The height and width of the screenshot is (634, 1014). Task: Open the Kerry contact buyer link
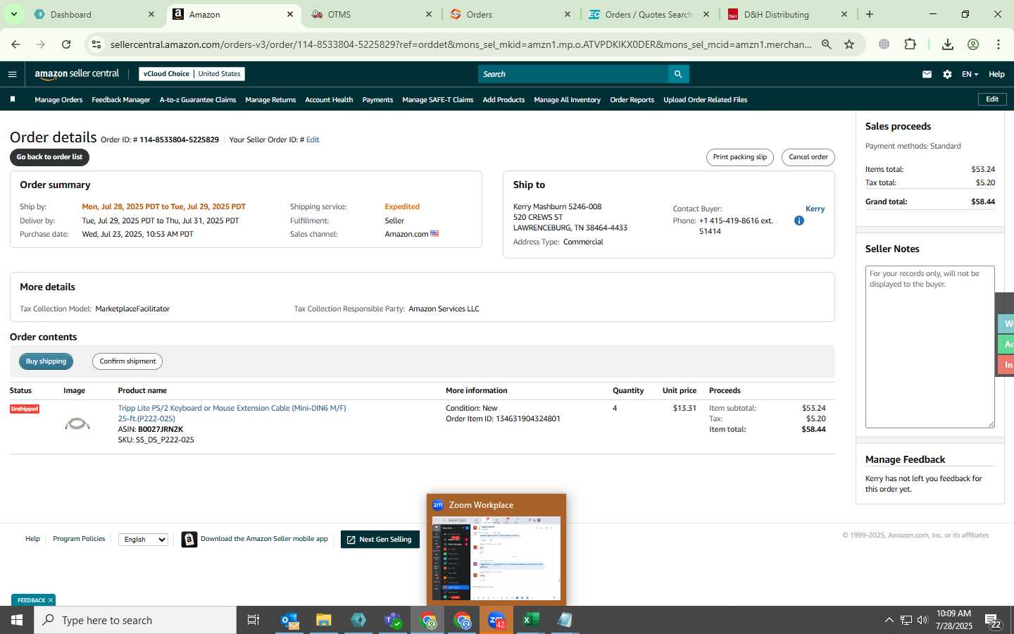point(815,209)
